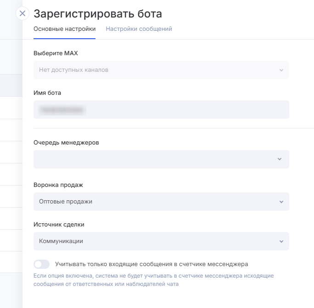Enable the incoming-messages-only counter switch
Viewport: 314px width, 308px height.
(41, 264)
